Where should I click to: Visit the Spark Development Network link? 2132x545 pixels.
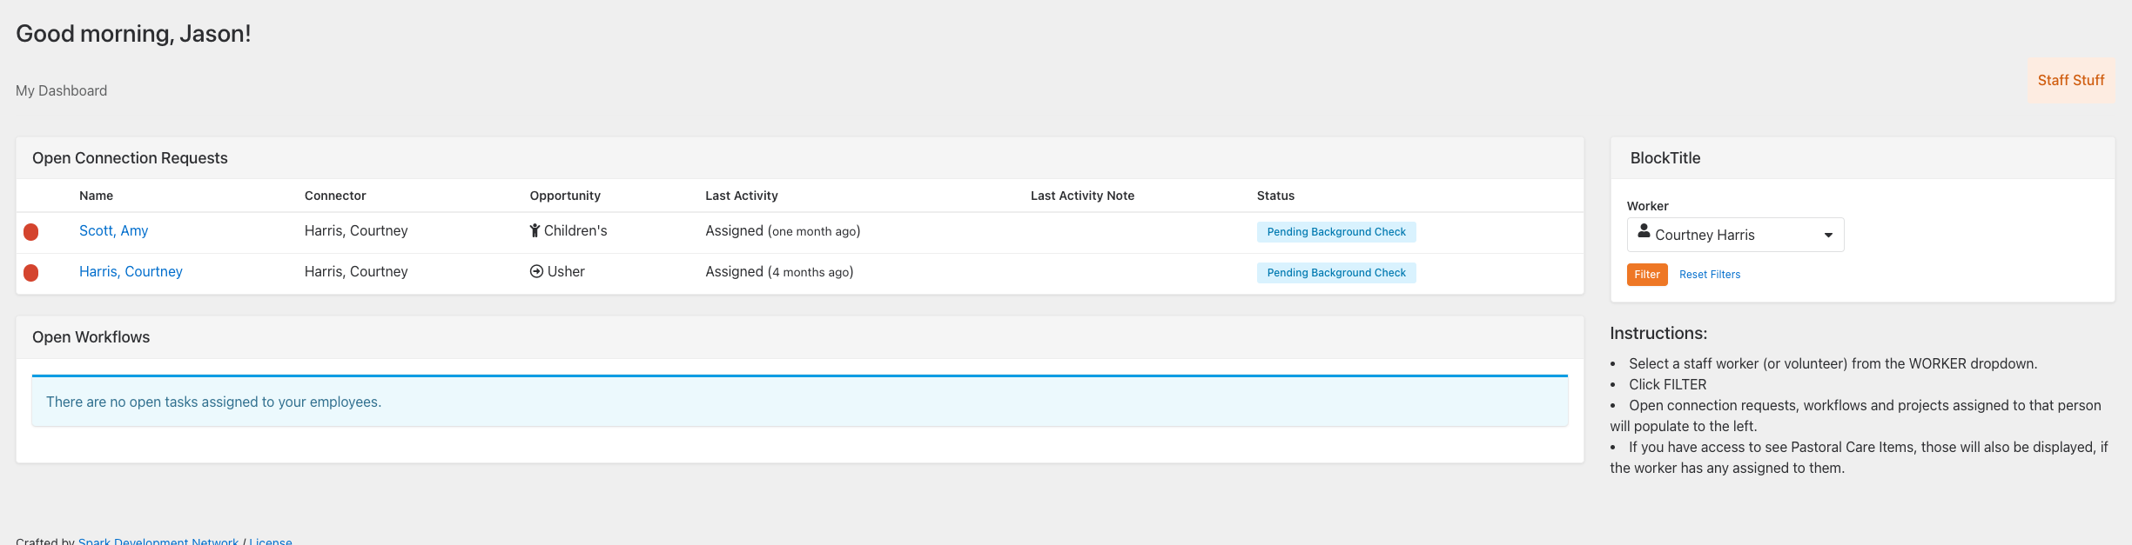(158, 541)
